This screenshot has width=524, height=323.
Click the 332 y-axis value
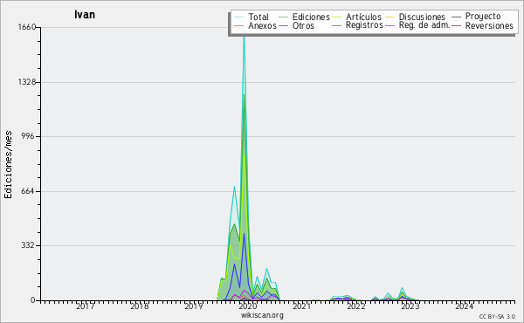(x=29, y=245)
